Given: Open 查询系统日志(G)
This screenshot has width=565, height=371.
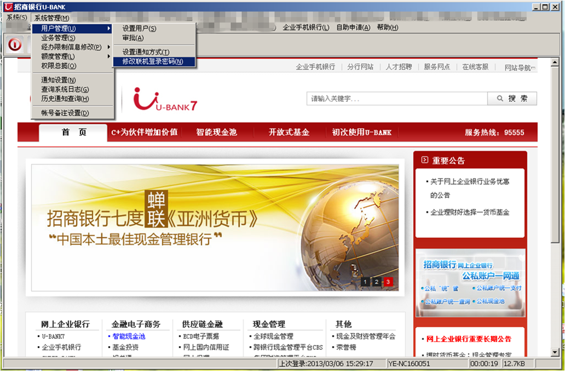Looking at the screenshot, I should point(72,89).
